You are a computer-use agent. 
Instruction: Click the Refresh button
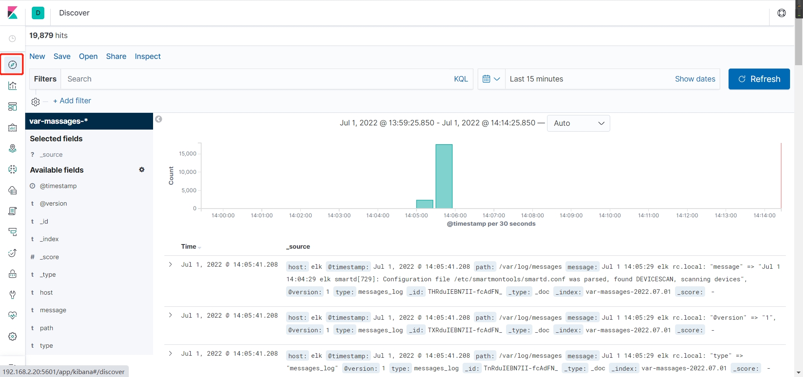click(x=759, y=79)
